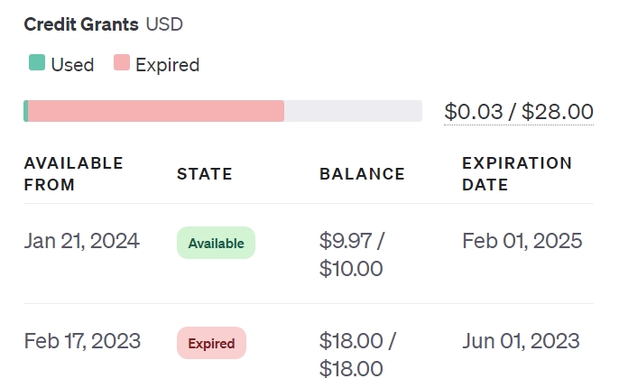Image resolution: width=619 pixels, height=388 pixels.
Task: Click the STATE column header
Action: tap(205, 174)
